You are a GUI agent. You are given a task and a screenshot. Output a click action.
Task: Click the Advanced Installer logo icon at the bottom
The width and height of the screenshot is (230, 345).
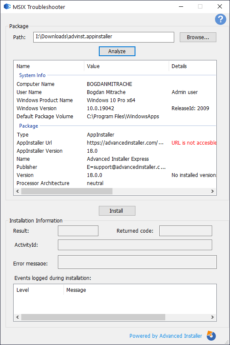(211, 336)
